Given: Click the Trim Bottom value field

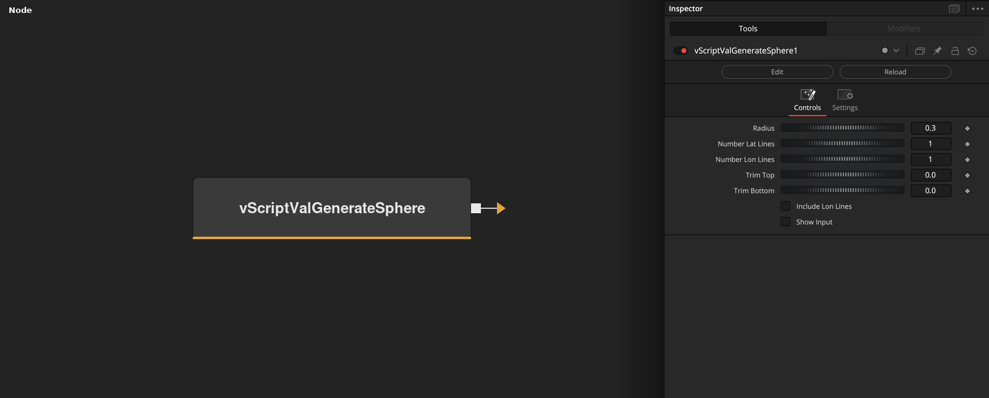Looking at the screenshot, I should point(931,190).
